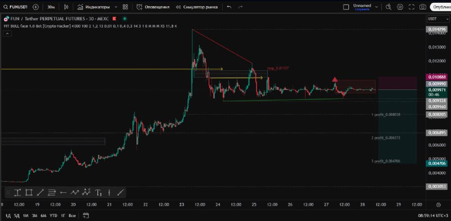This screenshot has width=451, height=221.
Task: Click the Сохранить save link
Action: point(362,9)
